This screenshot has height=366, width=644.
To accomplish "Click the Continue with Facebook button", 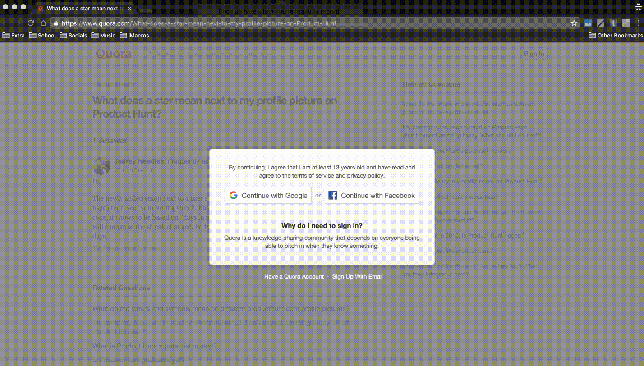I will click(x=372, y=195).
